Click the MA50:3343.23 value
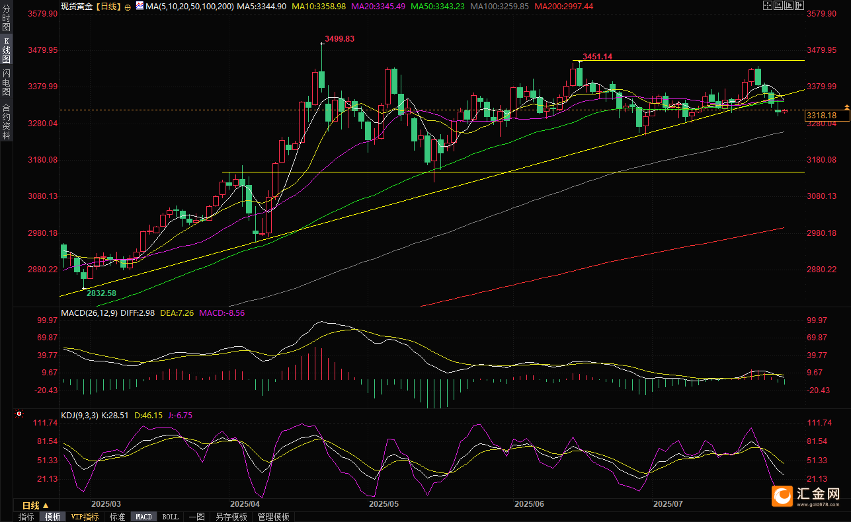This screenshot has height=522, width=851. click(x=439, y=6)
